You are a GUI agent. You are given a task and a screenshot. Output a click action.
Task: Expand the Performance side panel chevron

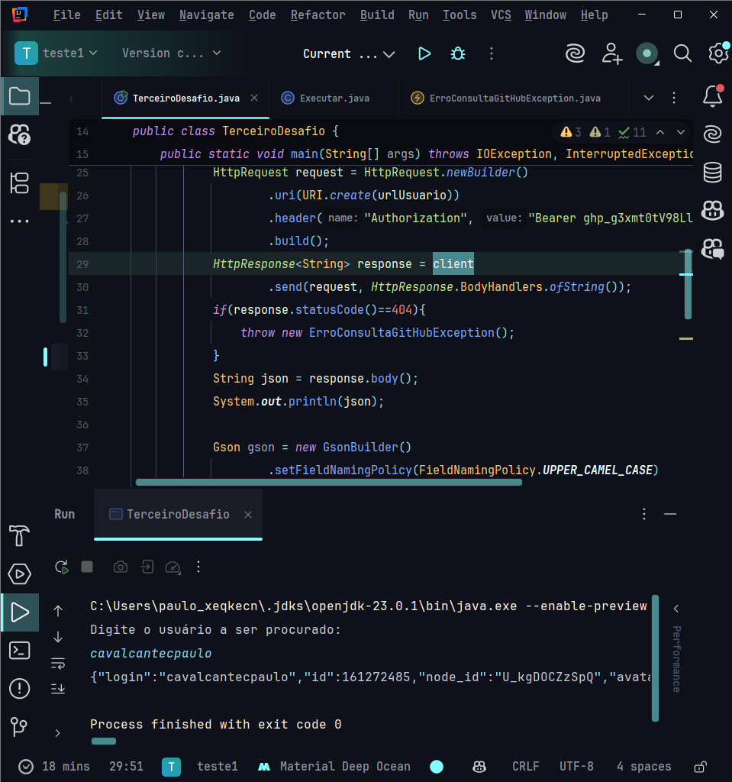click(676, 609)
